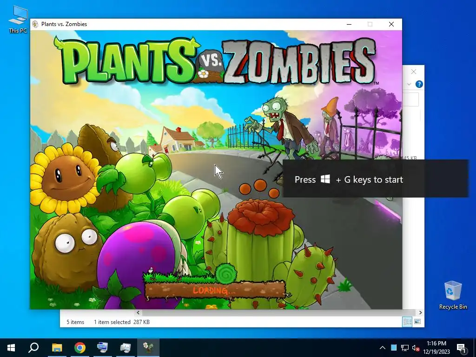
Task: Close the Plants vs. Zombies window
Action: coord(391,24)
